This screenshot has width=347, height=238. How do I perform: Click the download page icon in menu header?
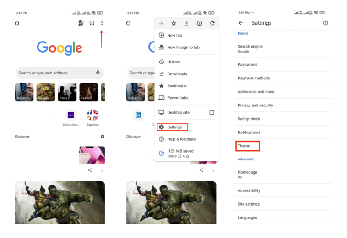point(187,23)
